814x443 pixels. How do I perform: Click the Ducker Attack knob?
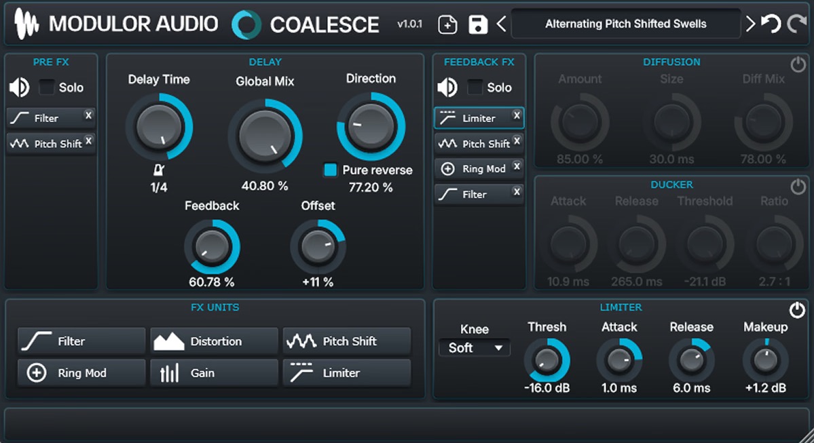point(568,244)
